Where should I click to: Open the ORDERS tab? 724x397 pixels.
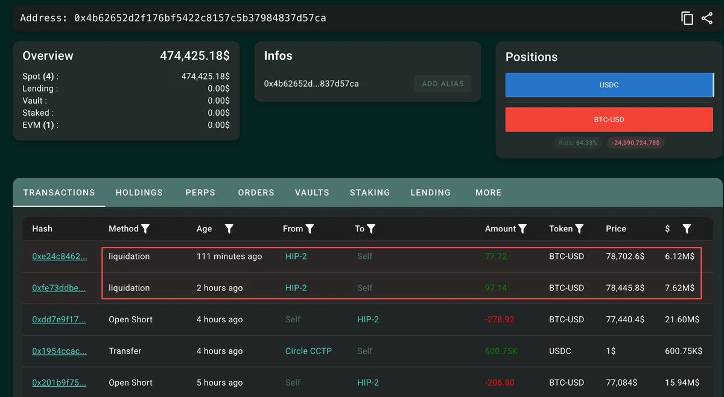pyautogui.click(x=256, y=193)
